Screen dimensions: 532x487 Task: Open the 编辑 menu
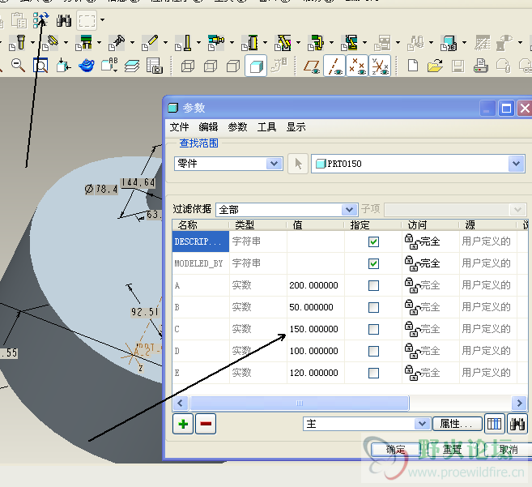208,127
